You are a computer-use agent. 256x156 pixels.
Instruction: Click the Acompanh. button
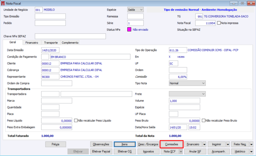point(219,152)
